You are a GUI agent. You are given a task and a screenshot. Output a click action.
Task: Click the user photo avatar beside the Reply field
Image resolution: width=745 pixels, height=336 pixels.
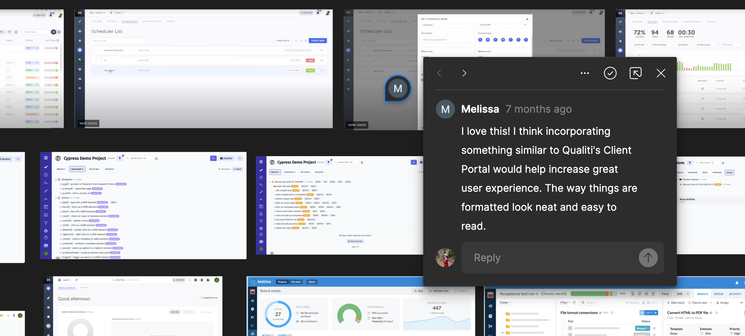pos(445,258)
